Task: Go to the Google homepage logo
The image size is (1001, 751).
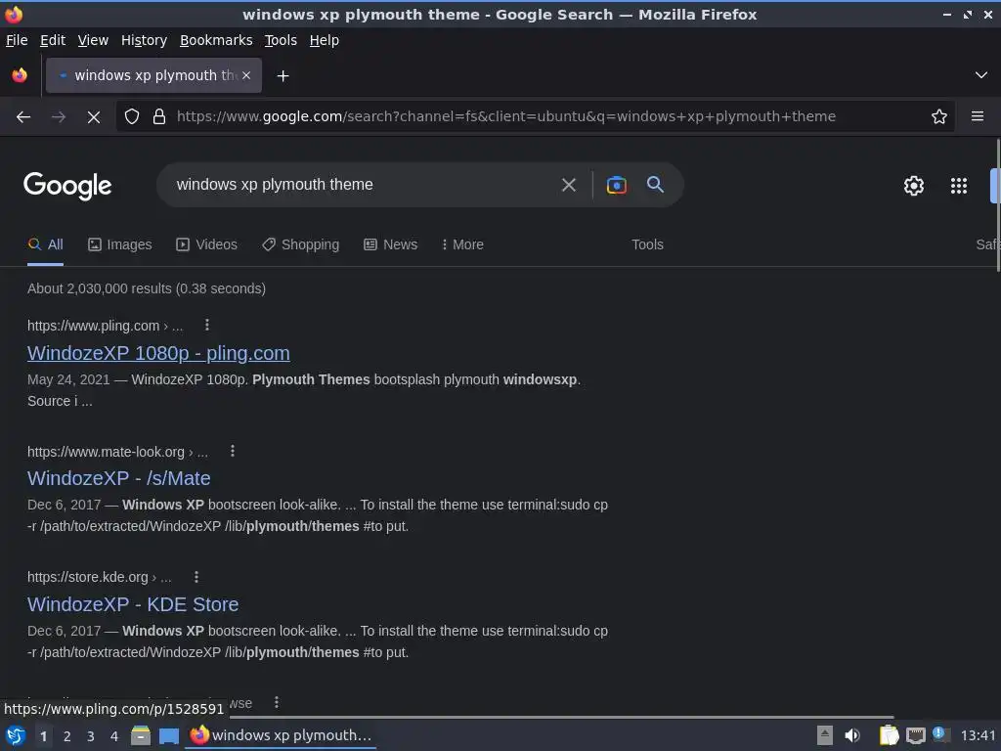Action: click(67, 186)
